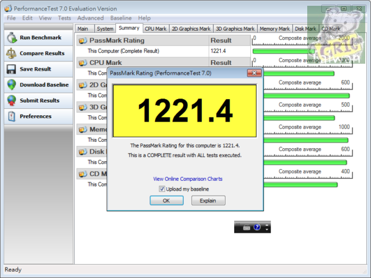Open the Tests menu
The height and width of the screenshot is (278, 371).
[64, 18]
